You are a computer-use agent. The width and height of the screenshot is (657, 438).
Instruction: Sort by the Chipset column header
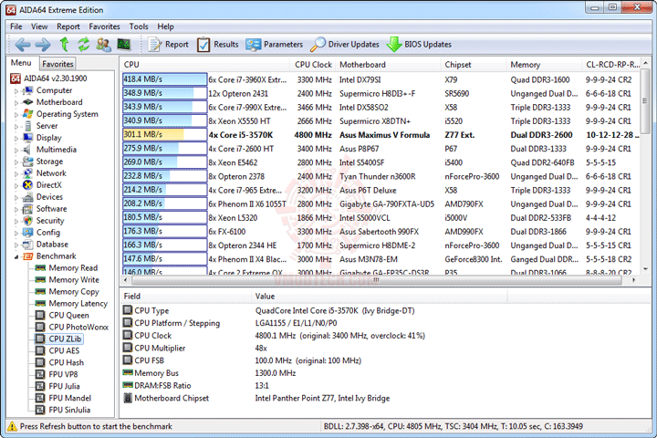click(474, 65)
